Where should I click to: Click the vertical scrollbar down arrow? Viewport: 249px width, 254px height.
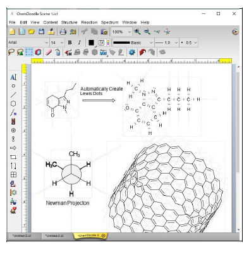[x=238, y=229]
